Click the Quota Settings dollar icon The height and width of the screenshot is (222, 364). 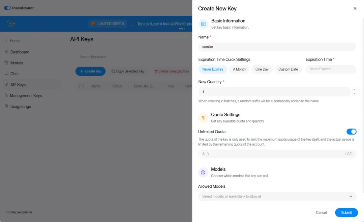coord(203,118)
